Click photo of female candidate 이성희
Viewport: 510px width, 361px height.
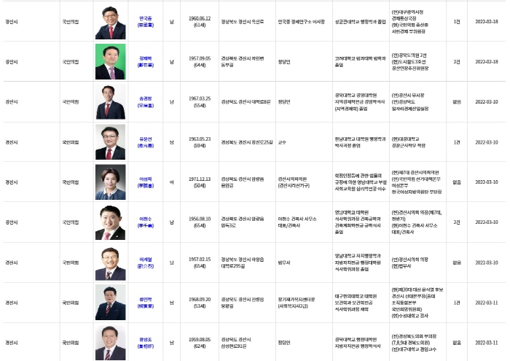[x=110, y=182]
